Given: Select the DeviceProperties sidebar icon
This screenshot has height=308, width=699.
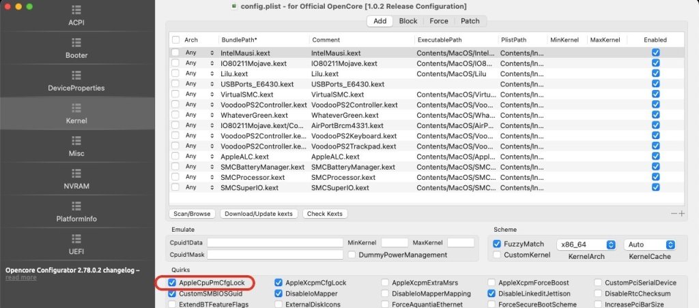Looking at the screenshot, I should point(76,75).
